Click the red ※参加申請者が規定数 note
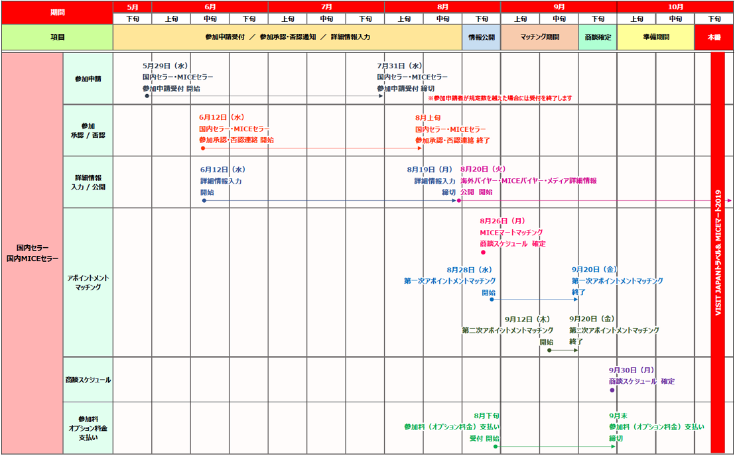This screenshot has height=456, width=735. (x=500, y=98)
